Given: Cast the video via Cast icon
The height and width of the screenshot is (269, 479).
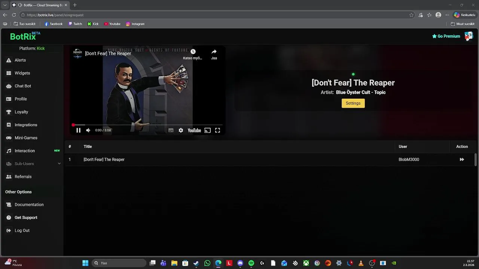Looking at the screenshot, I should point(207,130).
